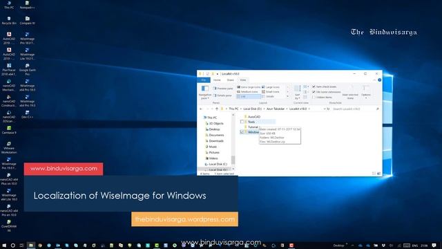The width and height of the screenshot is (442, 249).
Task: Select Local Disk (C:) in navigation pane
Action: pos(215,164)
